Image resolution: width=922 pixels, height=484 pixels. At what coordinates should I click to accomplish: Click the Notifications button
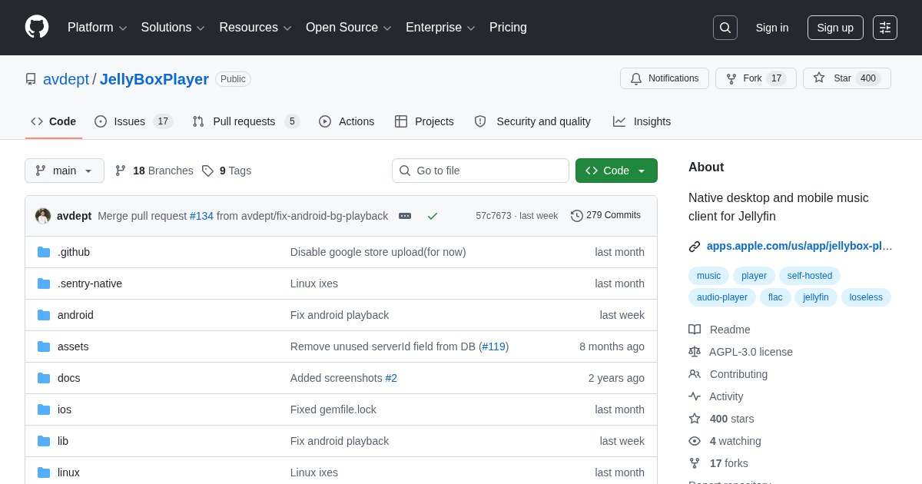[665, 78]
